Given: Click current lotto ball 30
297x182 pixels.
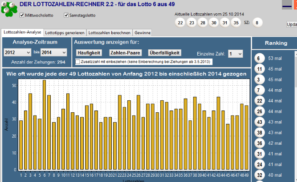Looking at the screenshot, I should coord(214,23).
